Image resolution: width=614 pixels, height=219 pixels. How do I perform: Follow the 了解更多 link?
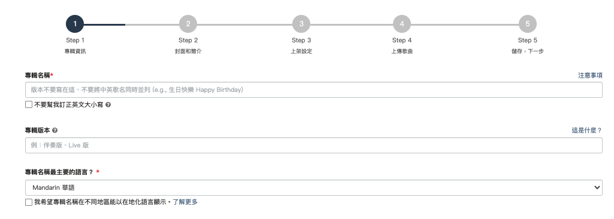click(x=185, y=202)
